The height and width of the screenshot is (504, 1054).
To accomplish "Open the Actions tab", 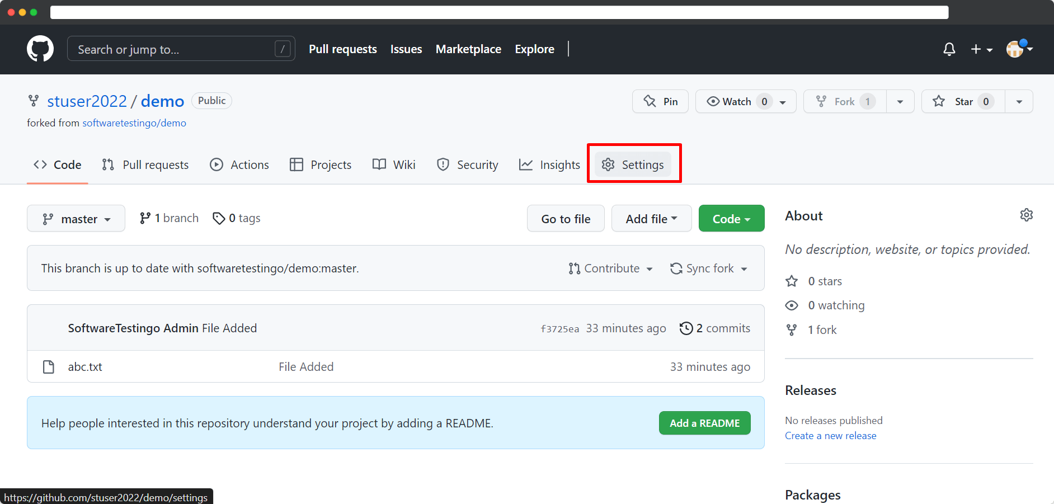I will point(239,164).
